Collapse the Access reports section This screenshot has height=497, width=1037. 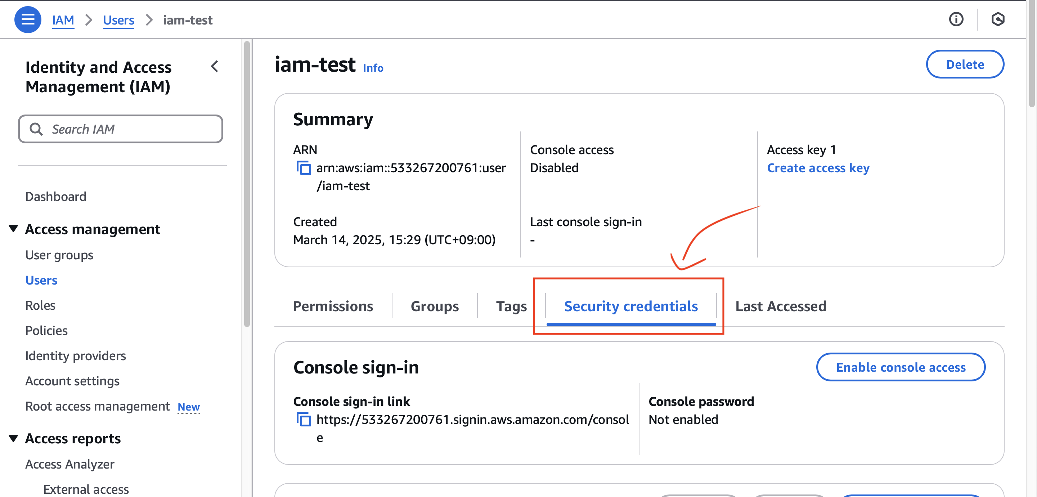click(13, 438)
